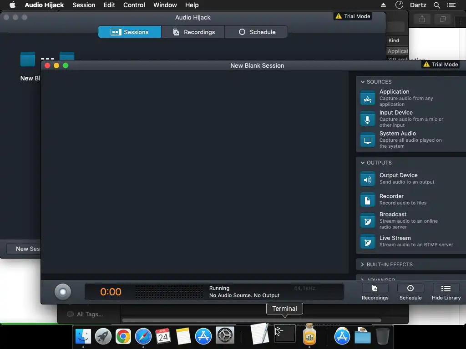Open Spotlight search in menu bar
This screenshot has height=349, width=466.
[436, 5]
